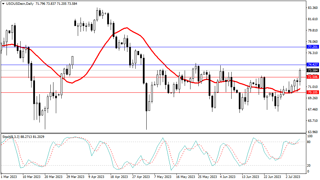Click the 80 level on stochastic scale
The image size is (320, 180).
pyautogui.click(x=309, y=142)
